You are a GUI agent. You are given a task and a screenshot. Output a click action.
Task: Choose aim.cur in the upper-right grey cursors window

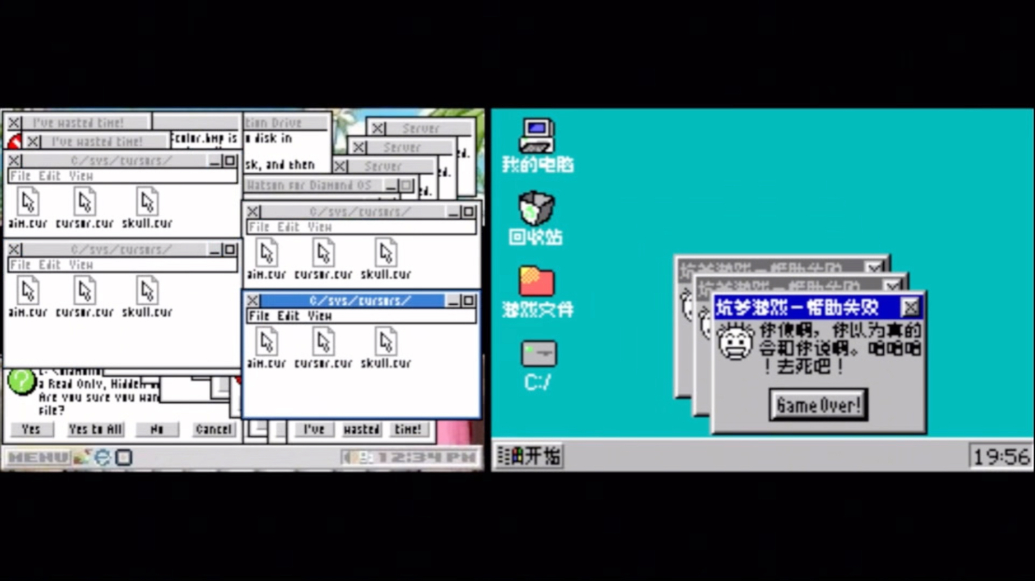tap(267, 259)
